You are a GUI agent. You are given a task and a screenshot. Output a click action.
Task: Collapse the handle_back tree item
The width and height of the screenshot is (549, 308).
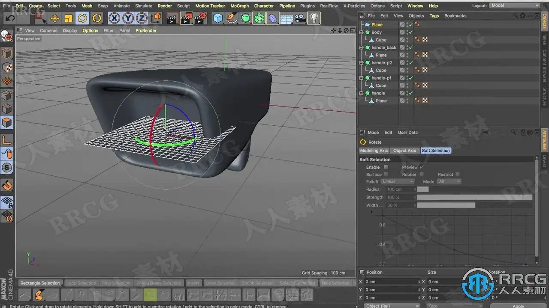pos(362,47)
